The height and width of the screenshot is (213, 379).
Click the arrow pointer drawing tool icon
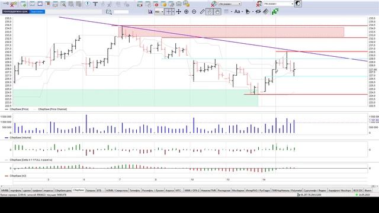point(248,12)
